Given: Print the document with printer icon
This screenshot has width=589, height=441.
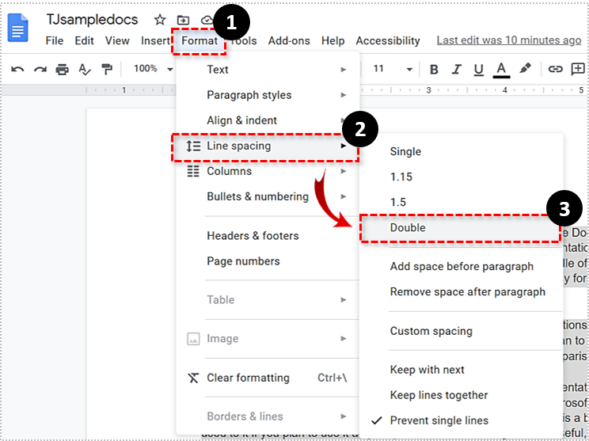Looking at the screenshot, I should [63, 70].
